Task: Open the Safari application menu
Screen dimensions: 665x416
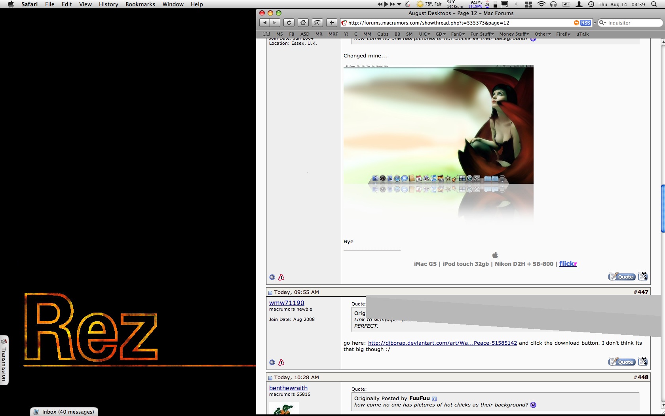Action: pos(29,4)
